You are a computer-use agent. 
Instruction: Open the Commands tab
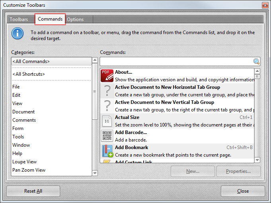click(x=50, y=19)
